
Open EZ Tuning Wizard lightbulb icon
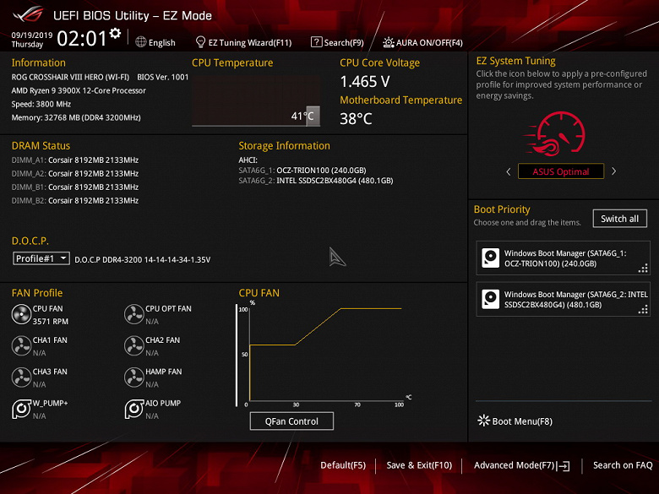coord(200,42)
